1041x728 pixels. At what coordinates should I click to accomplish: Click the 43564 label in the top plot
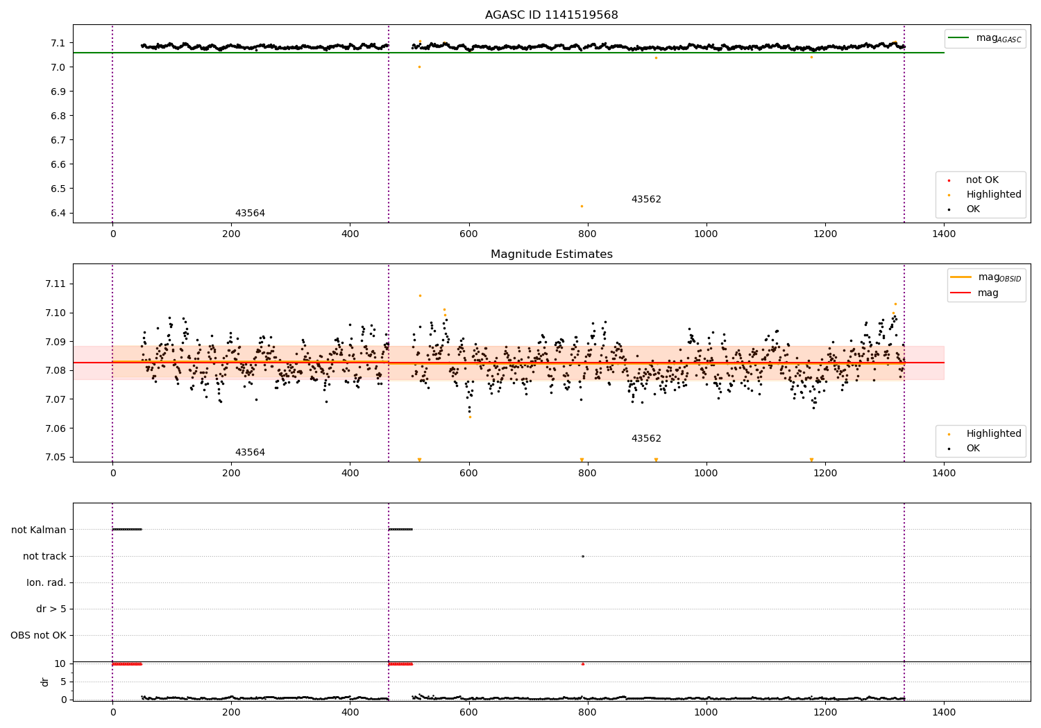pyautogui.click(x=250, y=214)
